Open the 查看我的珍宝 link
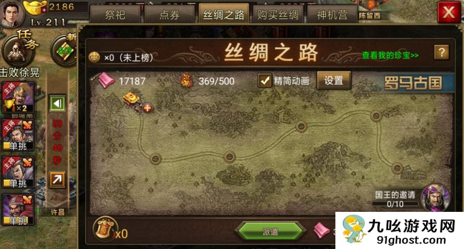Image resolution: width=464 pixels, height=249 pixels. tap(390, 55)
